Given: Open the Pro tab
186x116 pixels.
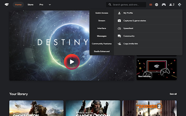Looking at the screenshot, I should click(x=41, y=5).
